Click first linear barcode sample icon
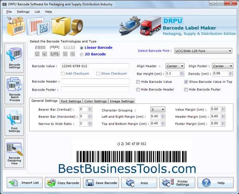 click(x=40, y=48)
